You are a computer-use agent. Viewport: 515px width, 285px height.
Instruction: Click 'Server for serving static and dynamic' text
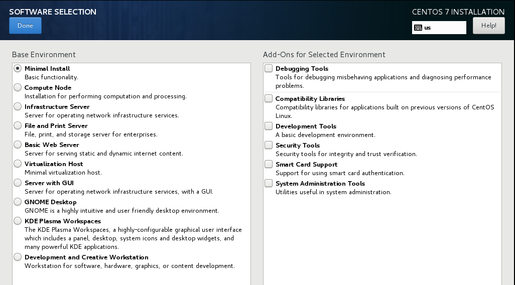point(104,154)
